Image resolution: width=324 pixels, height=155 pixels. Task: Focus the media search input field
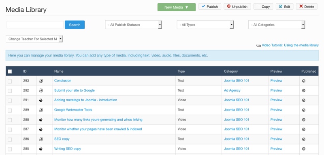(x=35, y=25)
